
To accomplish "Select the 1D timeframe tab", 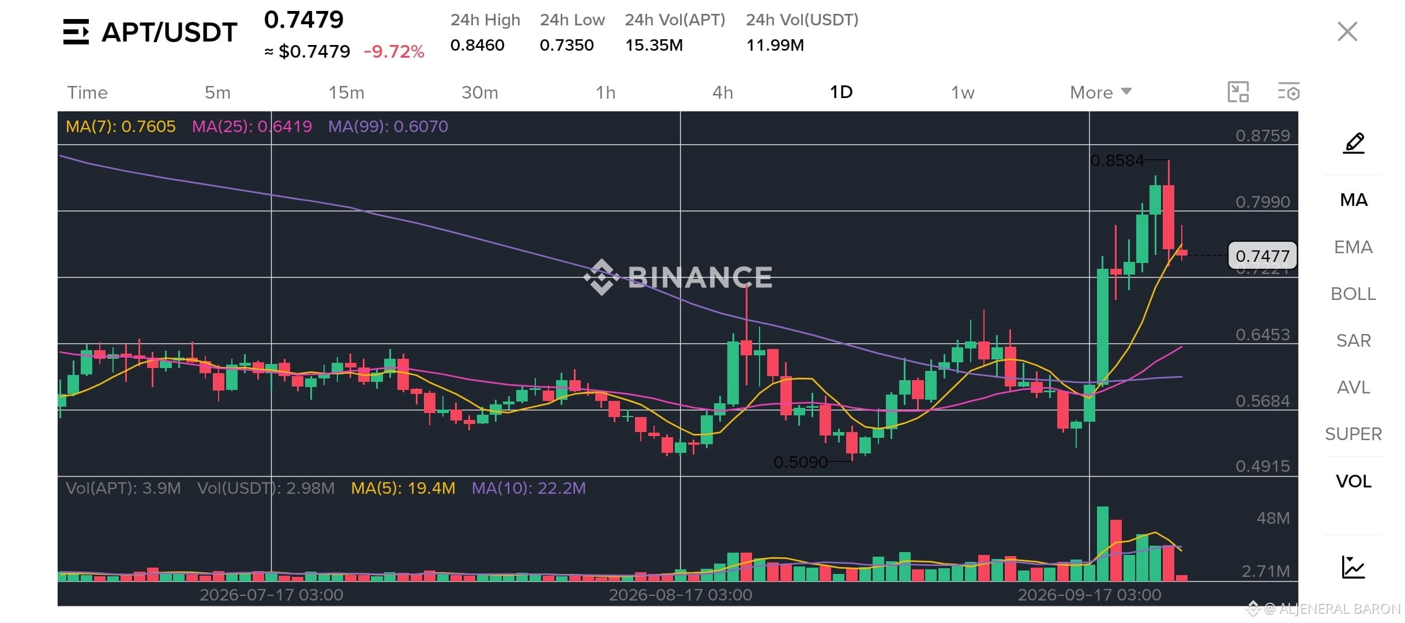I will [841, 92].
